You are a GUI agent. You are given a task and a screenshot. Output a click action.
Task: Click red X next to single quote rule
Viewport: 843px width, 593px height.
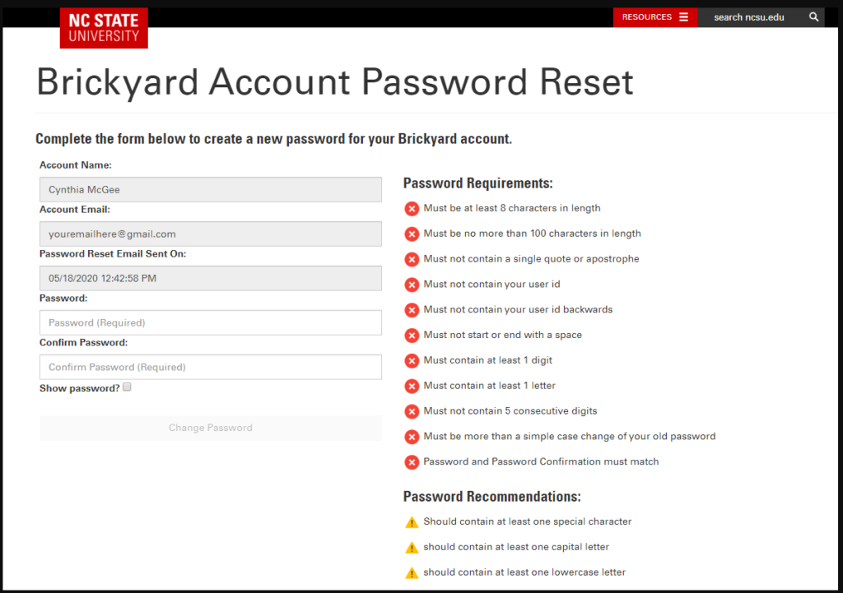[x=412, y=259]
